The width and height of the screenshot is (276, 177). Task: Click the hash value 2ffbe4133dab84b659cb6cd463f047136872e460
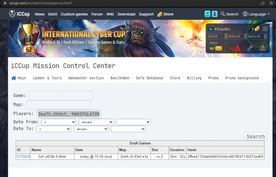coord(225,156)
